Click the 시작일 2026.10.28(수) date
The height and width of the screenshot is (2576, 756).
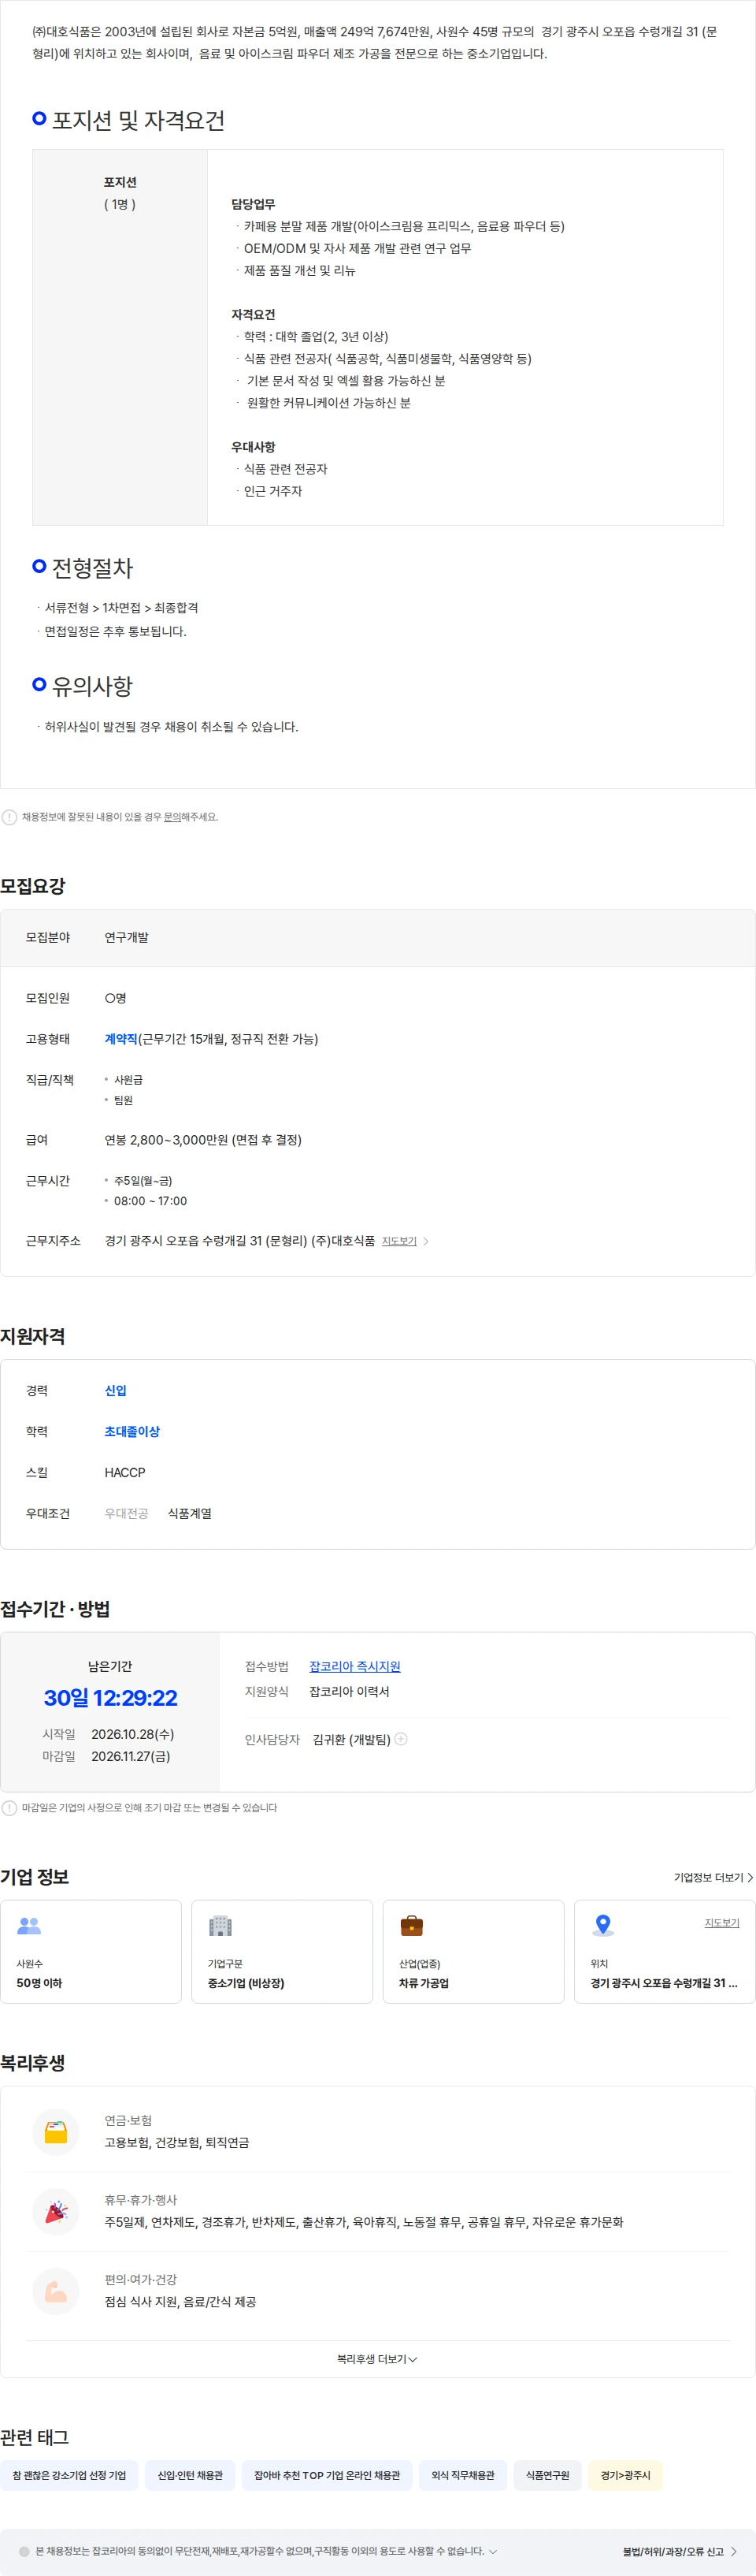[133, 1734]
